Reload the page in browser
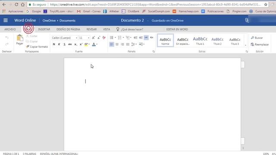Screen dimensions: 276x155 pos(16,5)
